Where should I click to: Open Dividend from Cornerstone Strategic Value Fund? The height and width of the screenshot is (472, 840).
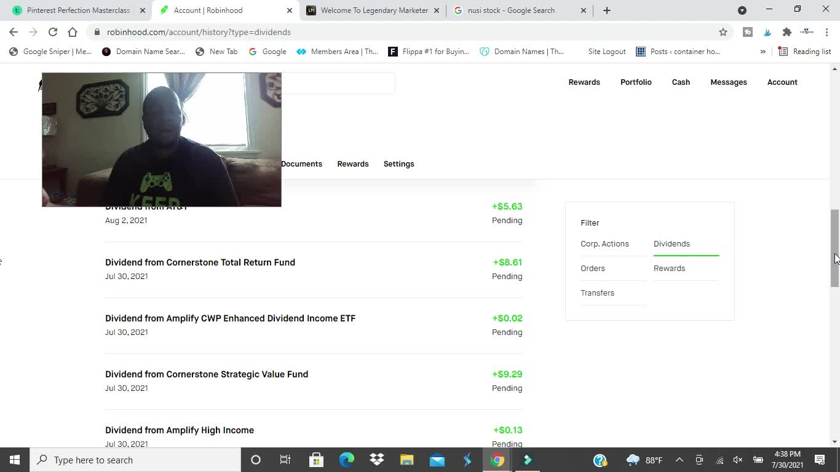click(314, 381)
